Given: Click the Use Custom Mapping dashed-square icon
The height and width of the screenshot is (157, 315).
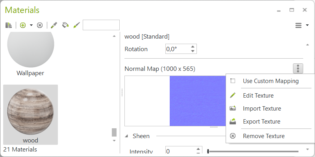Looking at the screenshot, I should click(233, 81).
